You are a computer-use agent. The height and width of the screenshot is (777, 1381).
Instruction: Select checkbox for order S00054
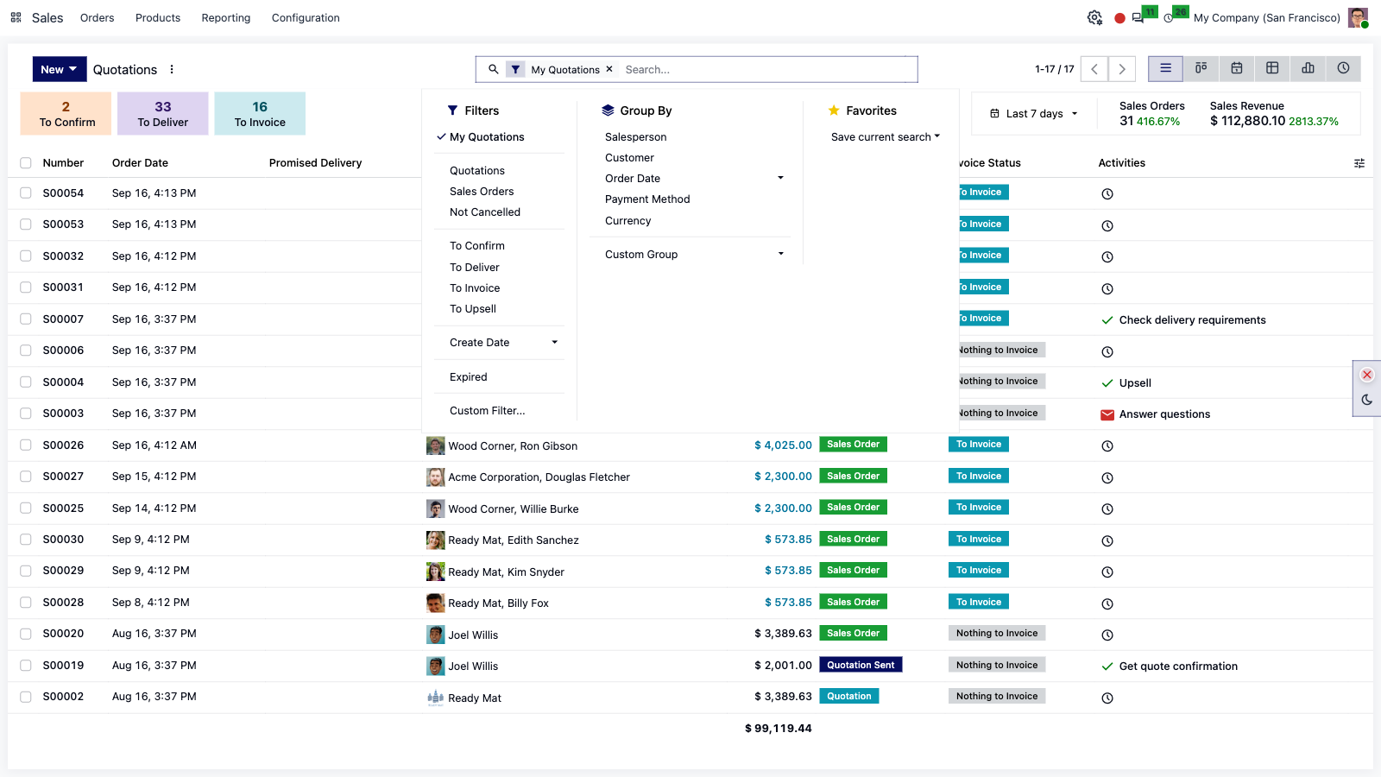click(x=26, y=193)
